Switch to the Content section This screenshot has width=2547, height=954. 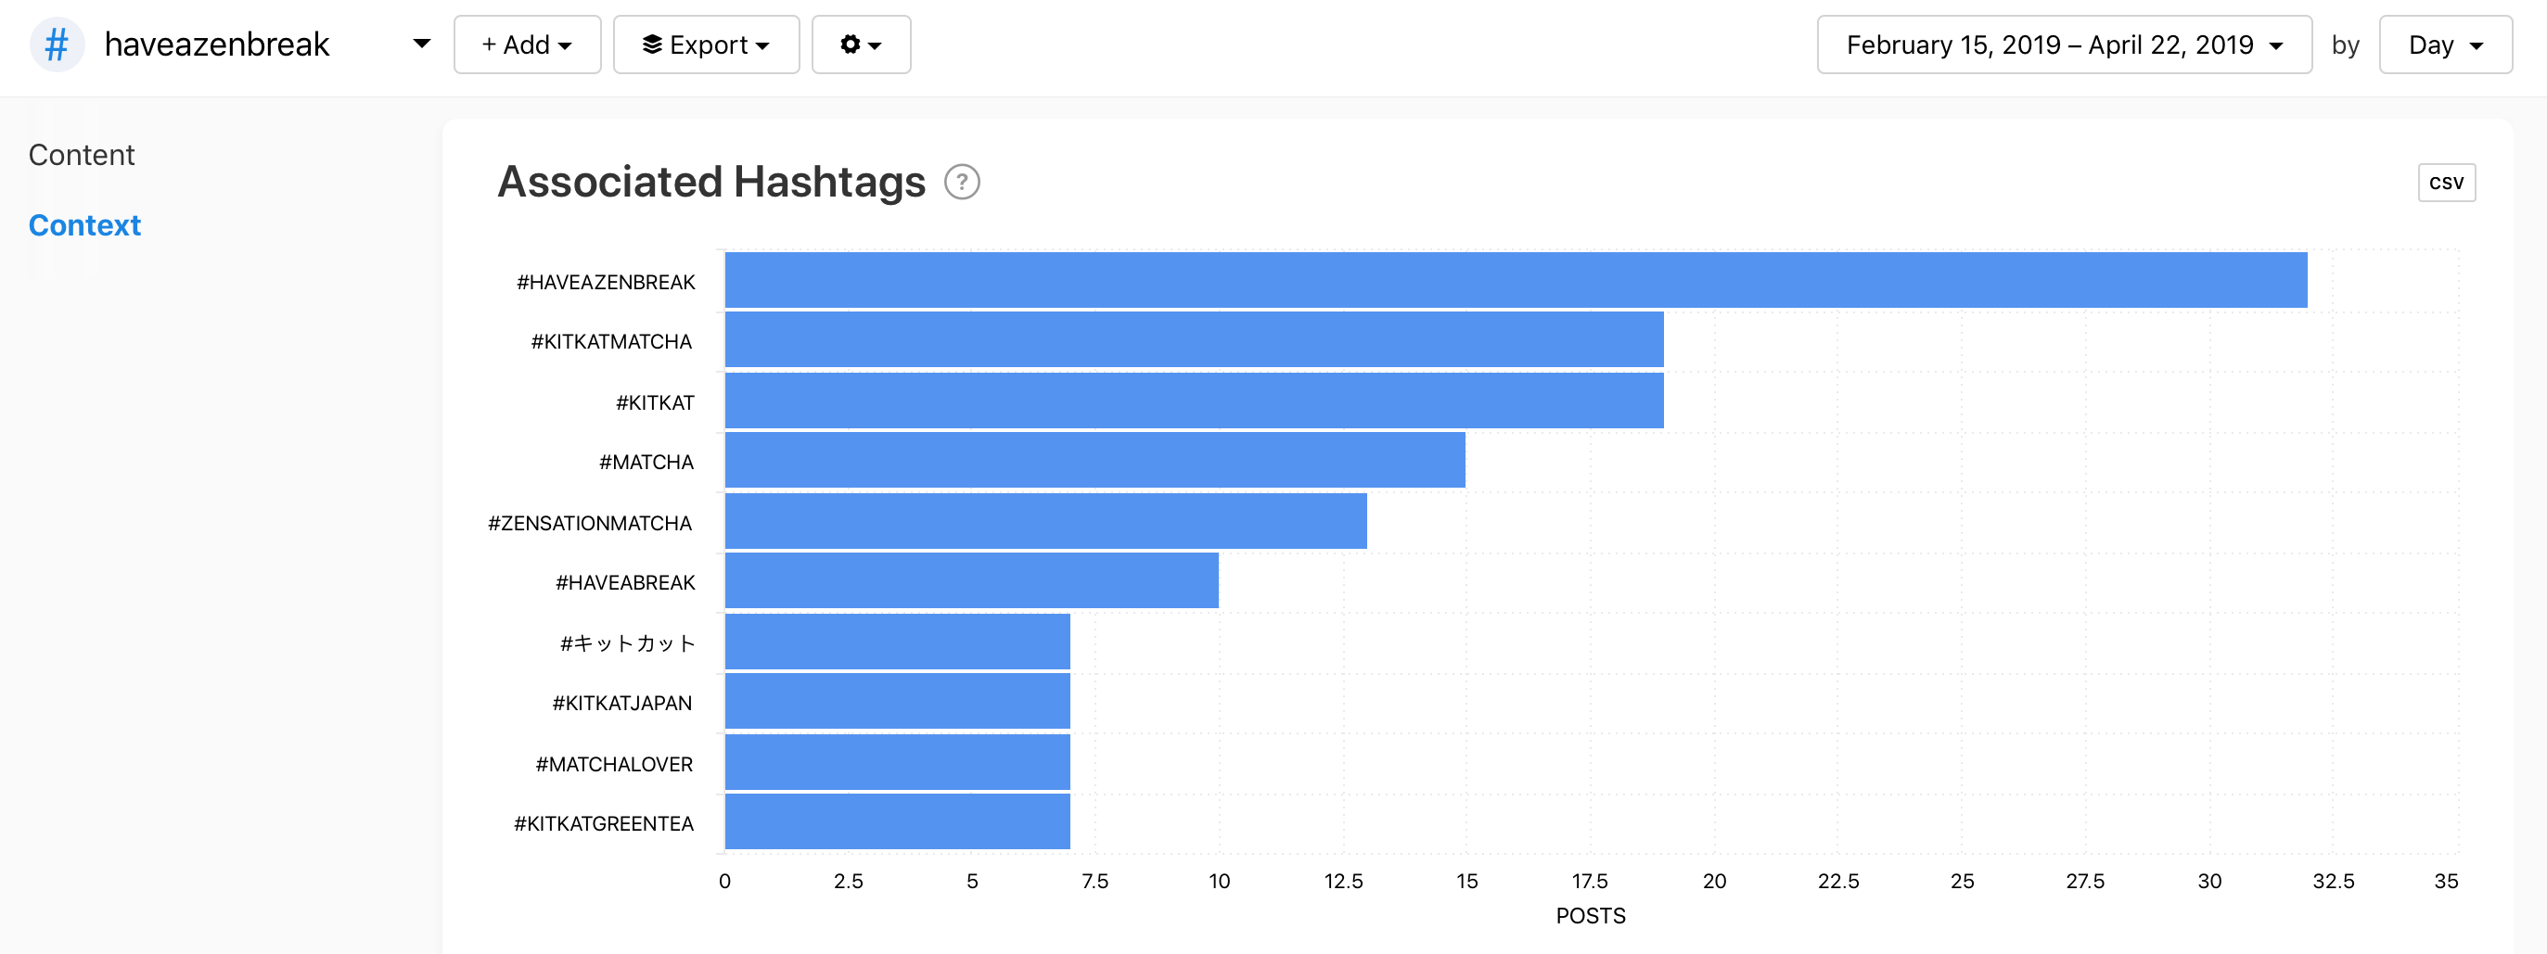tap(81, 155)
